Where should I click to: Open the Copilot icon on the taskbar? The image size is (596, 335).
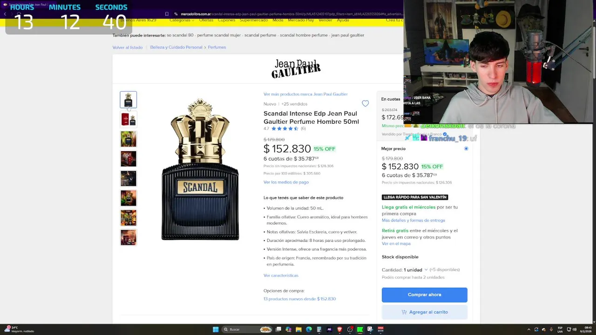point(288,329)
